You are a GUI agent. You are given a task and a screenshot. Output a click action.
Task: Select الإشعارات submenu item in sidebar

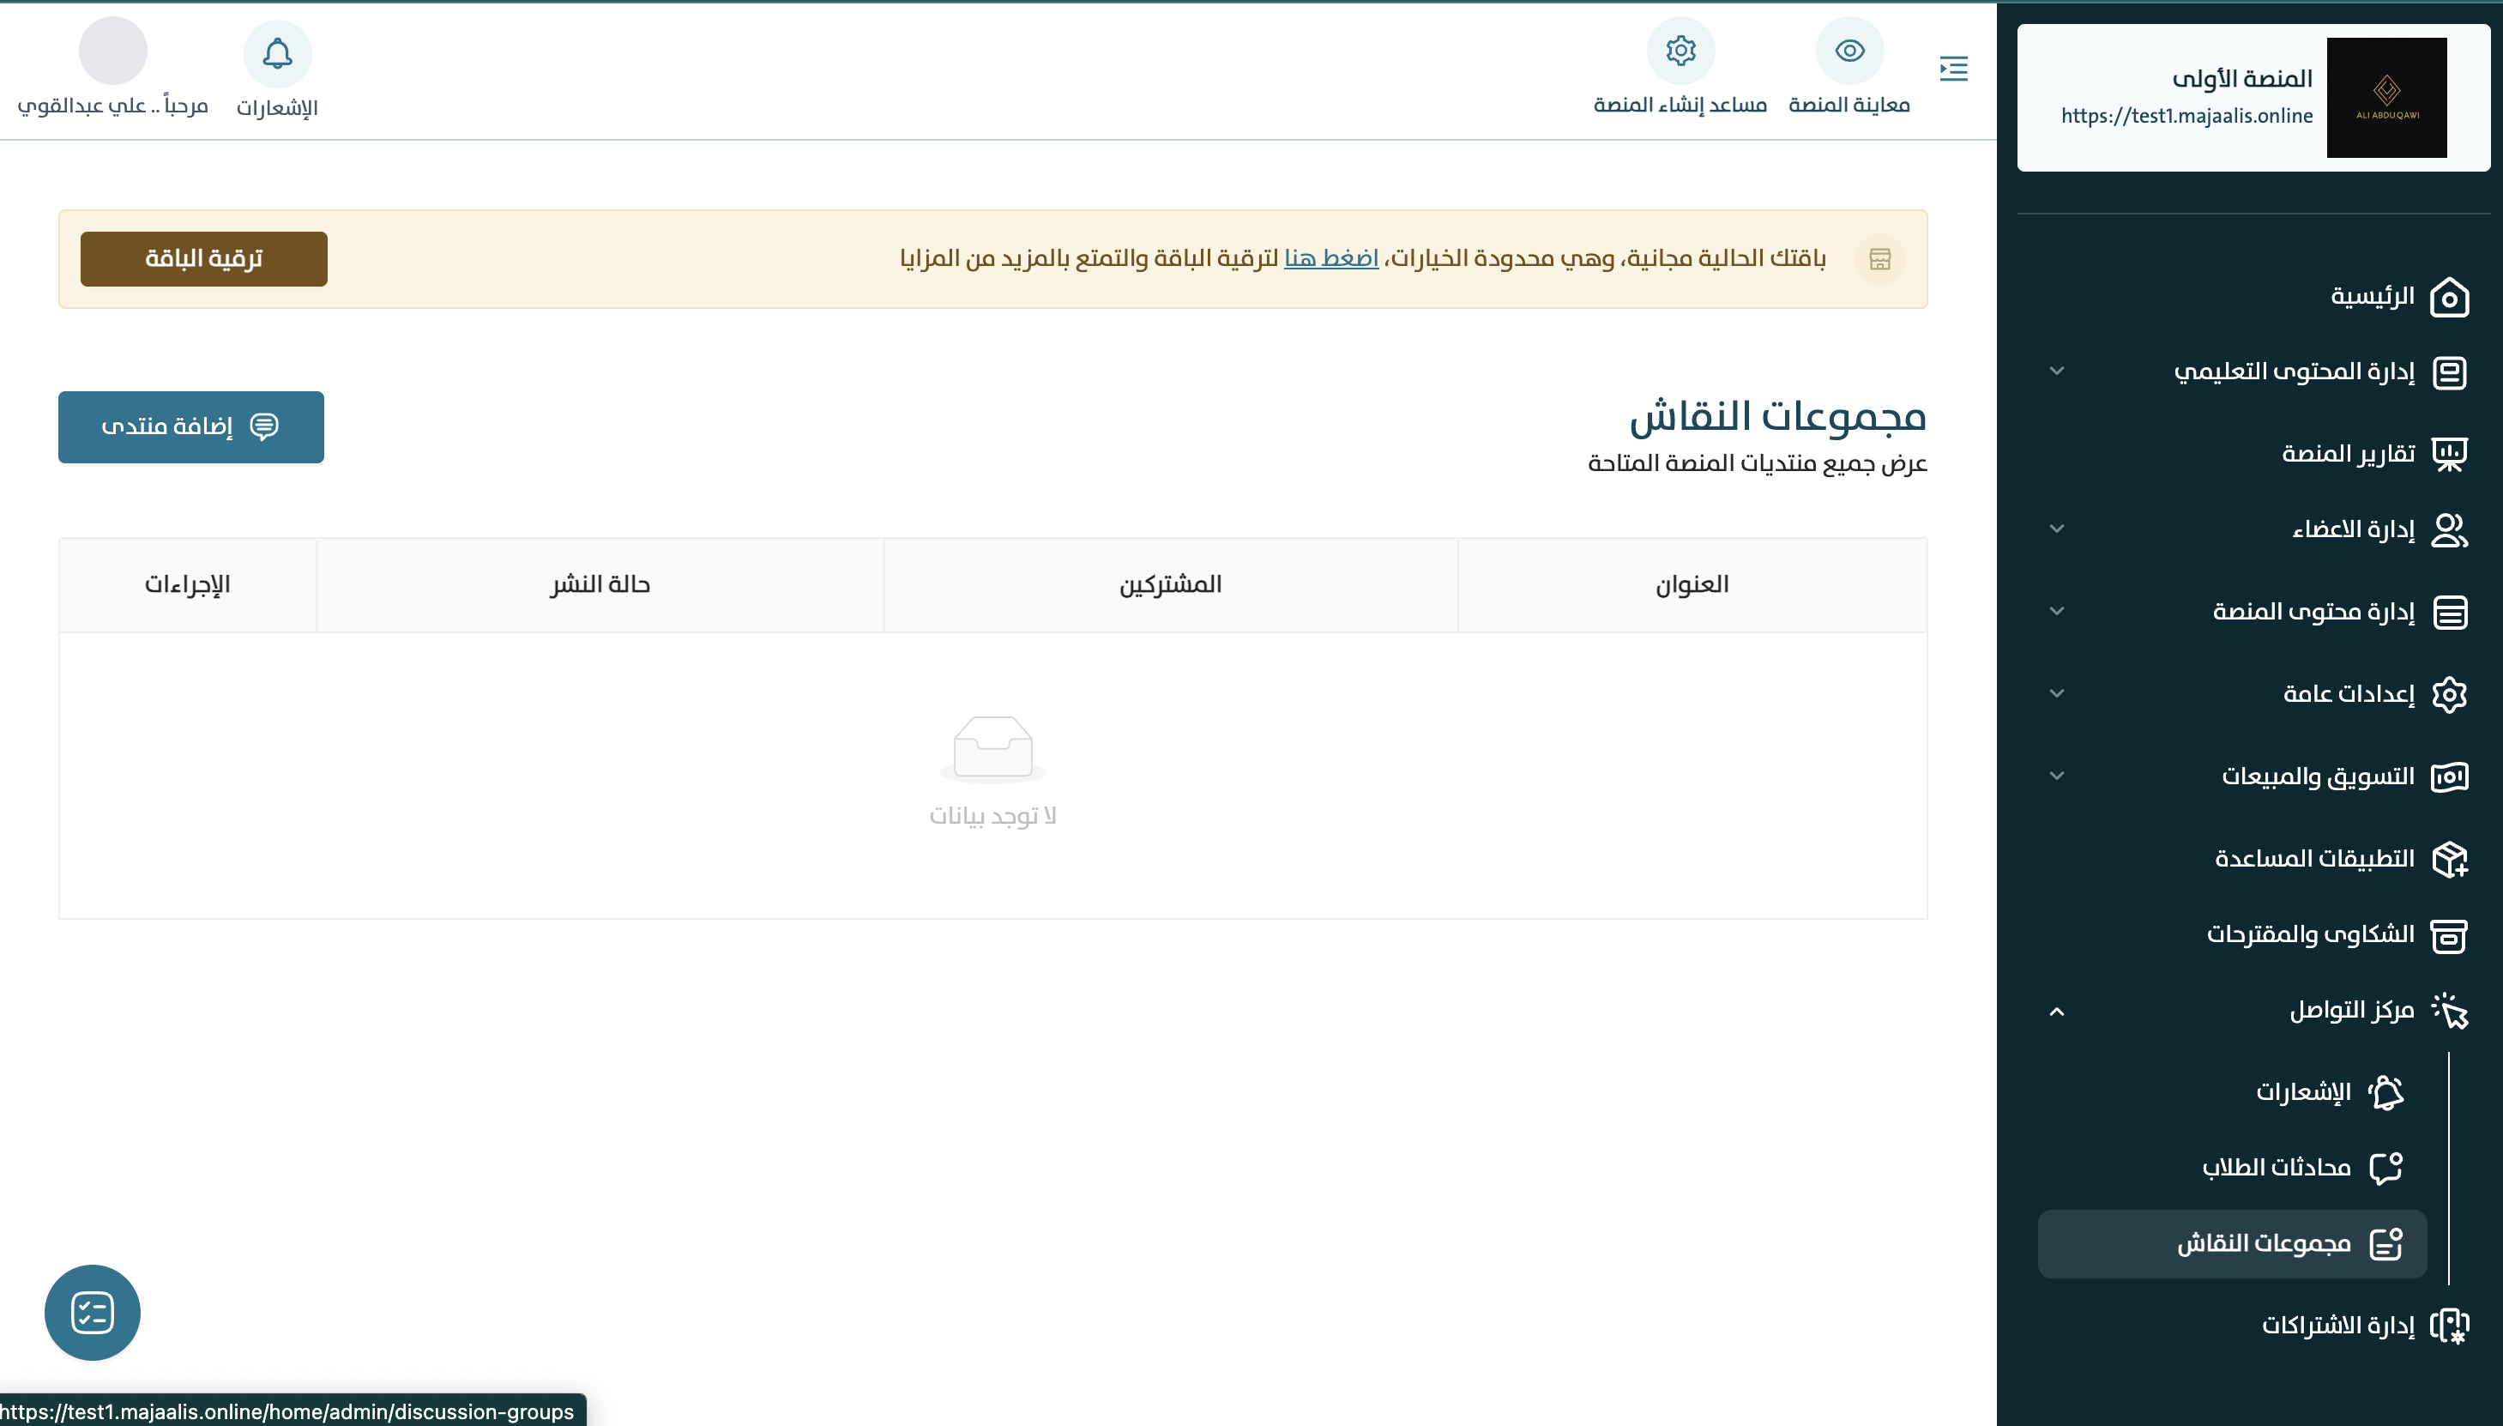point(2302,1092)
